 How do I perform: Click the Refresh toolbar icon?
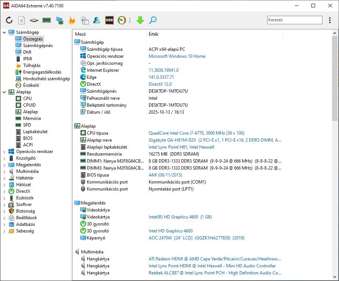pos(9,20)
